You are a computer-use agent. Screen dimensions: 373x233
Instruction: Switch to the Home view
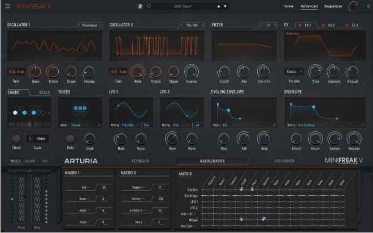click(288, 6)
